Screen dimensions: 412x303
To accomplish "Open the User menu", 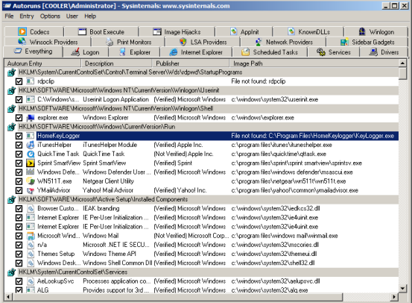I will click(x=72, y=16).
